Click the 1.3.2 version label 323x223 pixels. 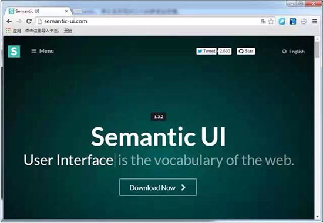pos(159,117)
